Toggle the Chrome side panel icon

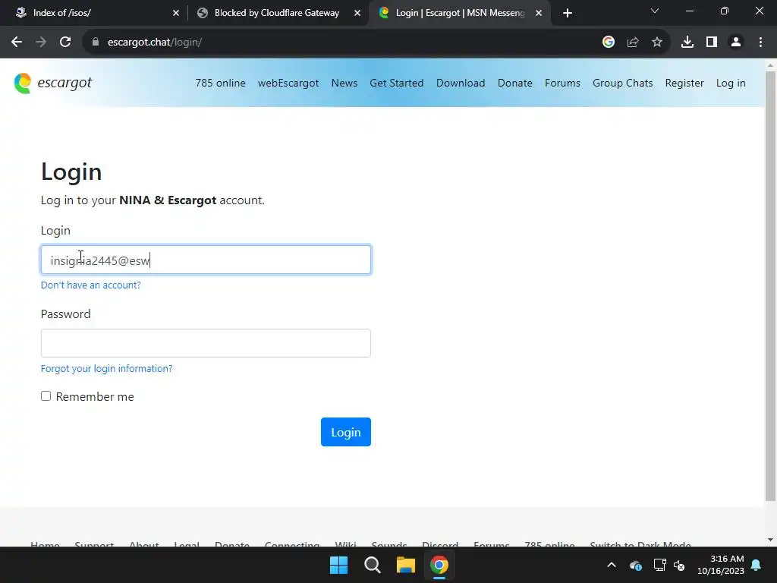(x=712, y=43)
